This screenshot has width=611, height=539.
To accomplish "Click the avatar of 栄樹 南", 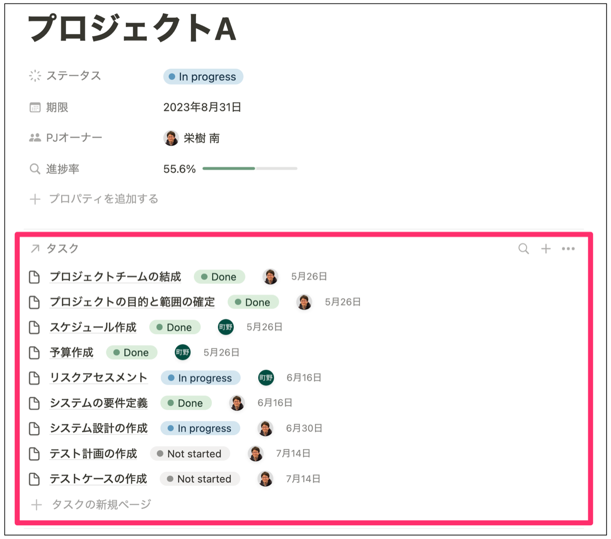I will point(171,137).
